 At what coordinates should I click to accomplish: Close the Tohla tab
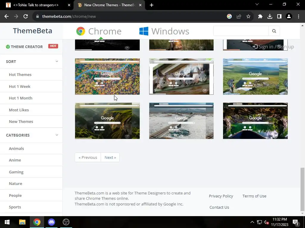[69, 5]
